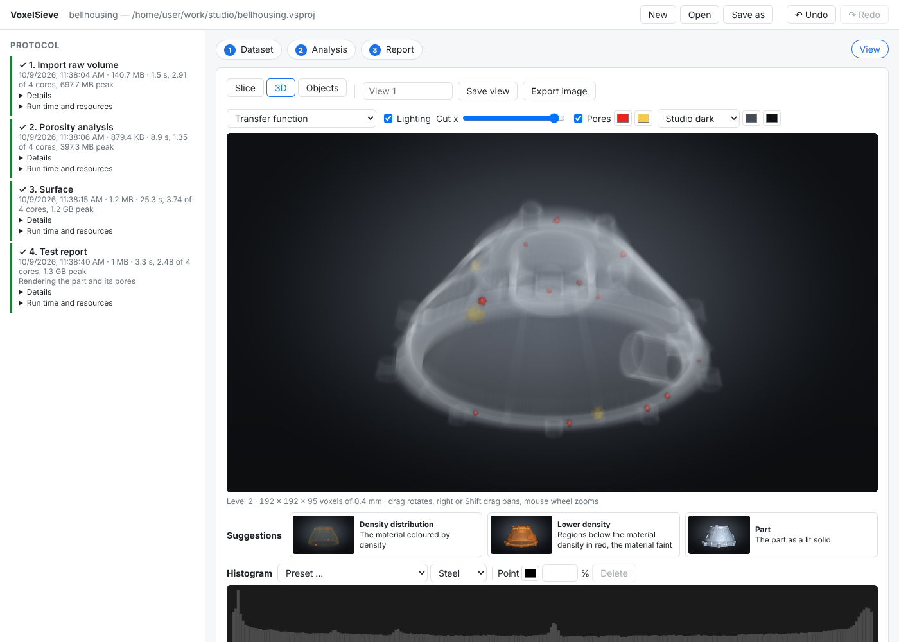Click the Undo button
The image size is (899, 642).
[x=811, y=15]
